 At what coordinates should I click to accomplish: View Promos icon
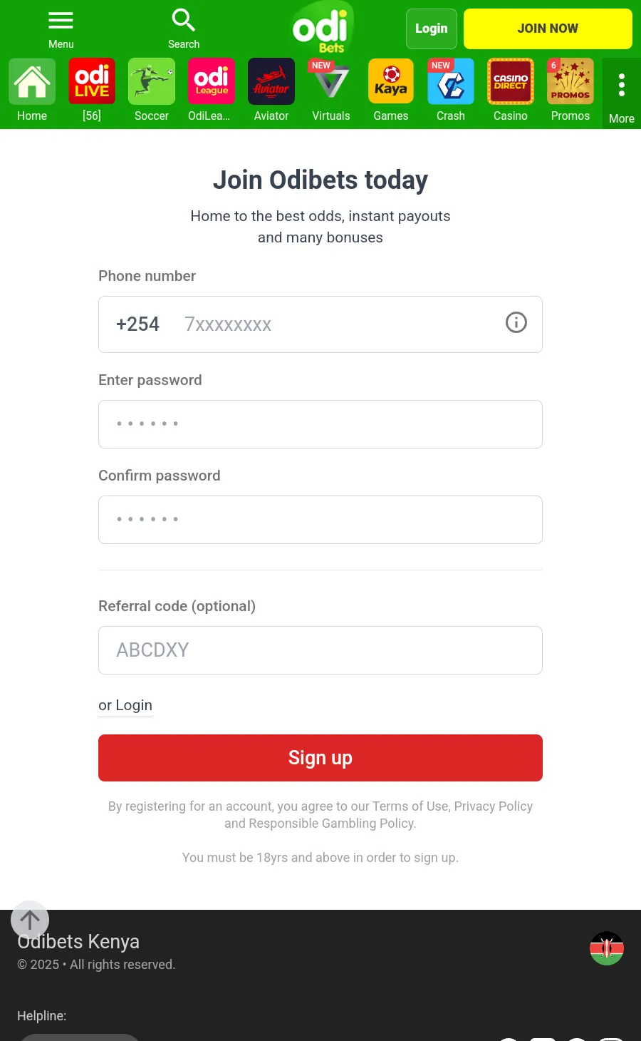570,81
